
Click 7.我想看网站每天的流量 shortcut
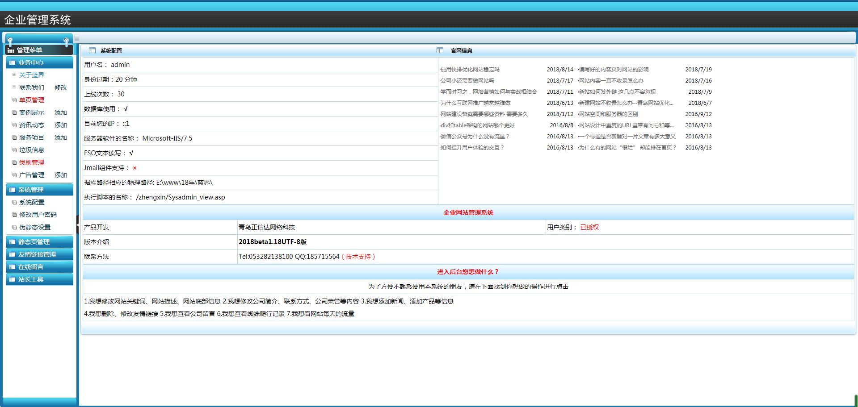tap(321, 314)
